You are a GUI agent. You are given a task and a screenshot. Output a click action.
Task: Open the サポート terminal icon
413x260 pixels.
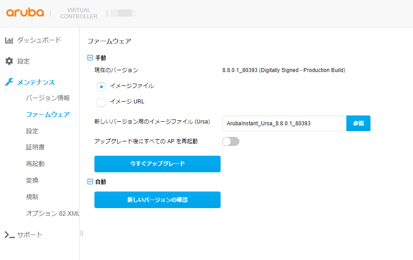[9, 234]
